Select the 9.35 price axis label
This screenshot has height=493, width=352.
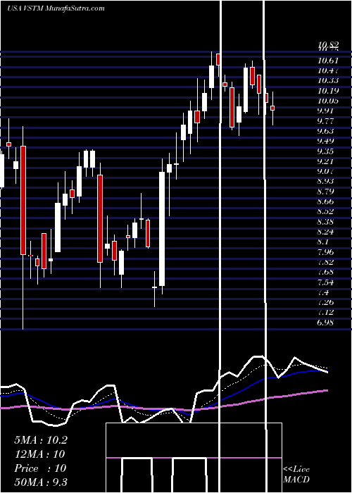click(326, 151)
